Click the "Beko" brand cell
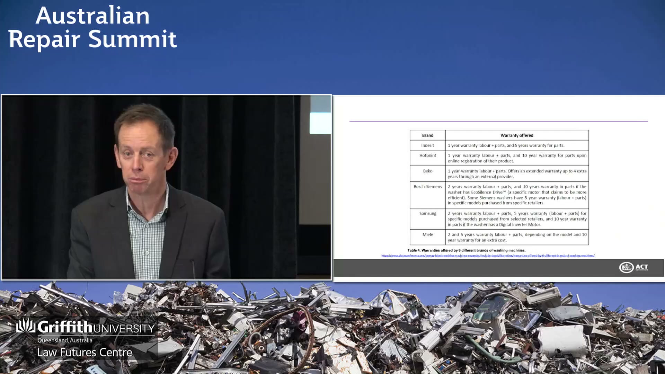Image resolution: width=665 pixels, height=374 pixels. (x=427, y=173)
